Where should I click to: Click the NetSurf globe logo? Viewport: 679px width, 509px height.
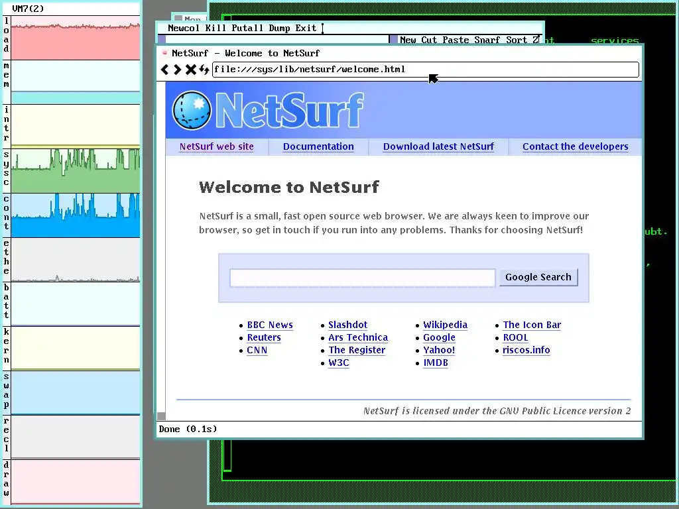192,111
